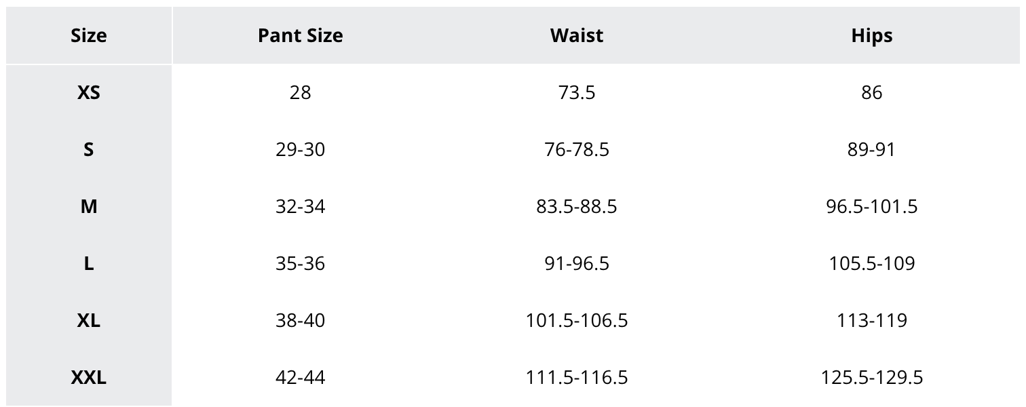
Task: Click waist value 91-96.5
Action: (x=577, y=263)
